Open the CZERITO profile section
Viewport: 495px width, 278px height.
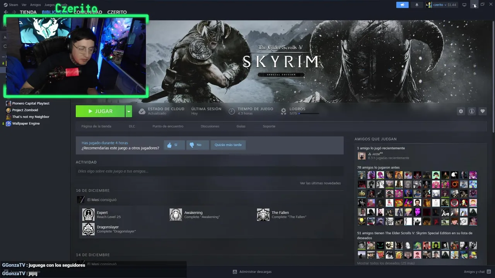117,12
